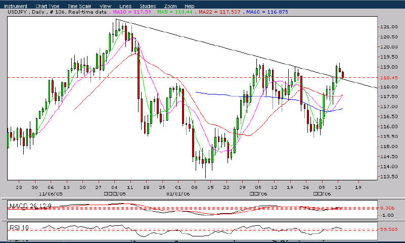405x243 pixels.
Task: Click the 121.00 price axis label
Action: click(x=389, y=27)
